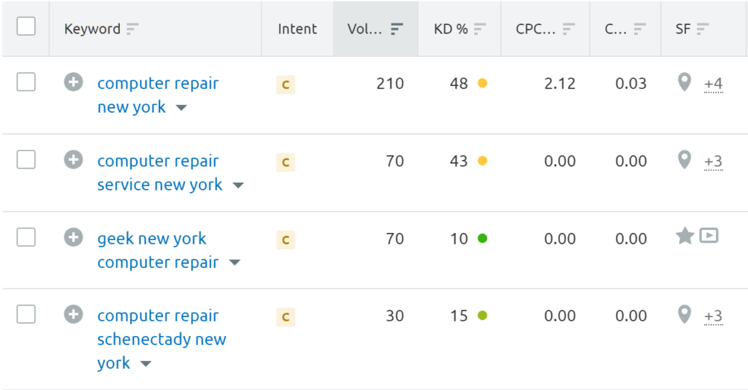Add 'computer repair new york' via plus icon
Viewport: 748px width, 390px height.
click(x=74, y=82)
